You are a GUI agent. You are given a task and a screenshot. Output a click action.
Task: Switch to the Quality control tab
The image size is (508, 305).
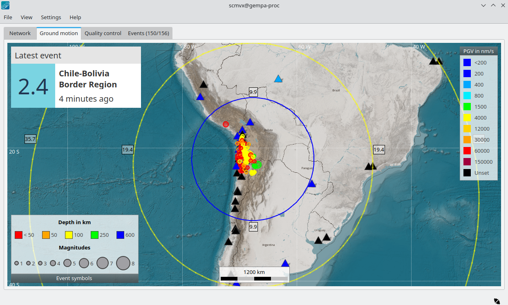(103, 33)
